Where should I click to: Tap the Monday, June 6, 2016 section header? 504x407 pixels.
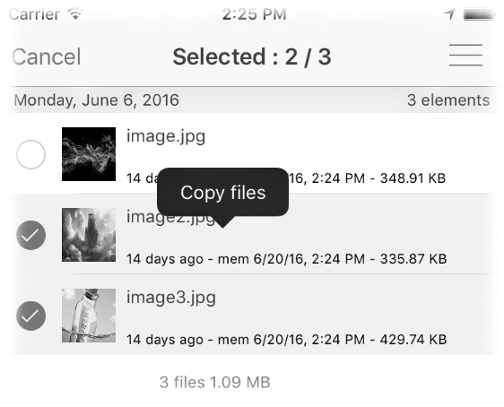click(x=97, y=100)
